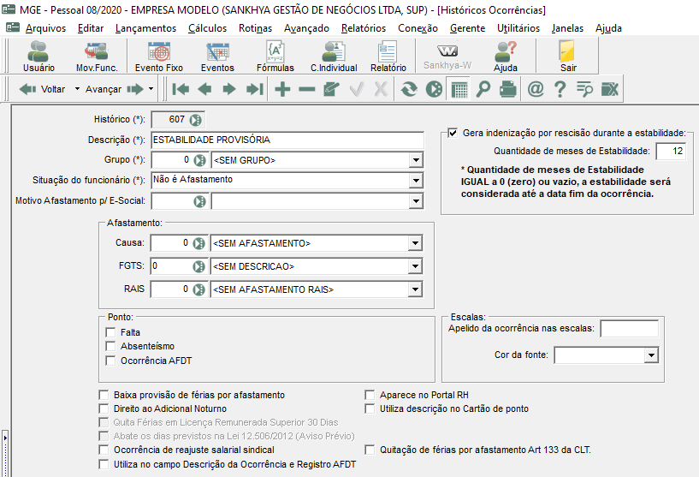
Task: Open the C.Individual icon
Action: click(x=334, y=57)
